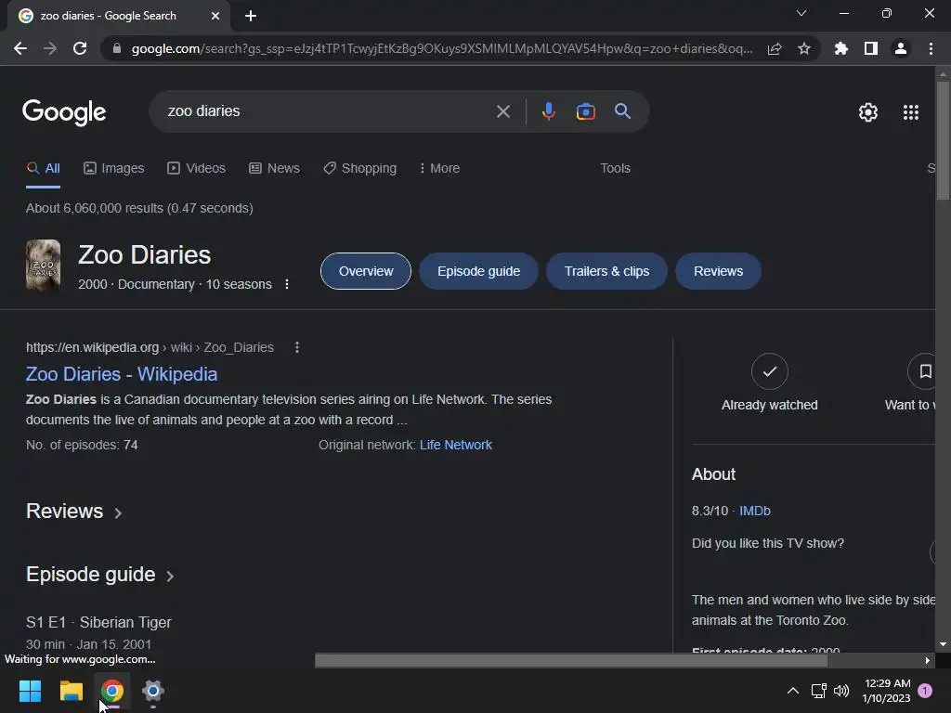Show hidden system tray icons
This screenshot has width=951, height=713.
coord(793,691)
